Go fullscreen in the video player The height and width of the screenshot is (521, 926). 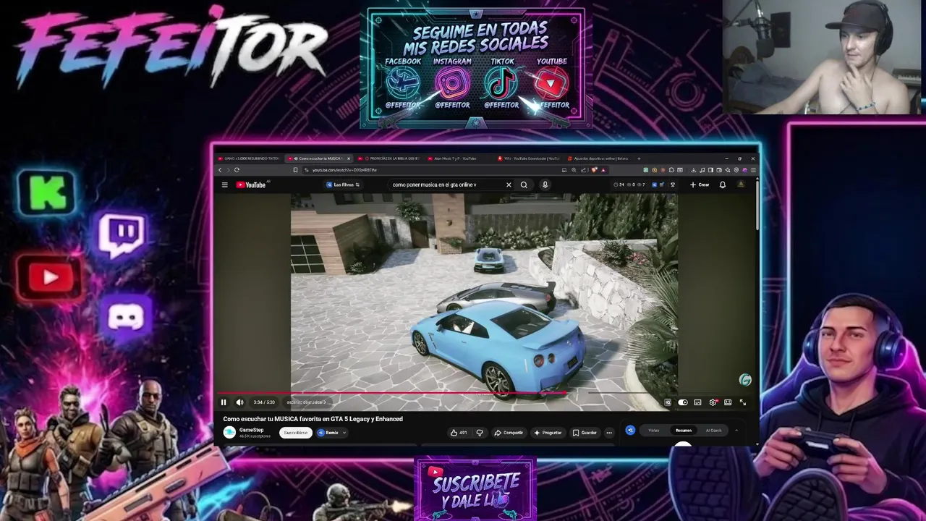(x=743, y=402)
